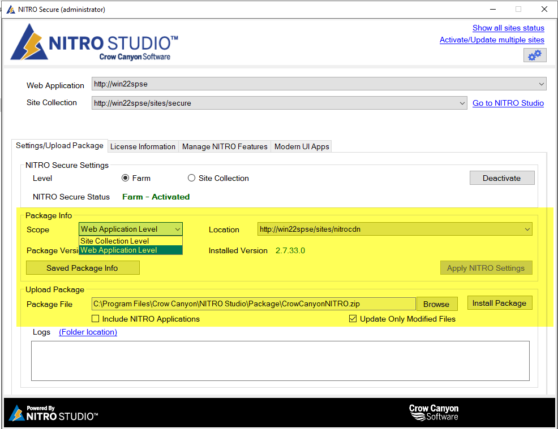Close the NITRO Secure window

point(544,9)
